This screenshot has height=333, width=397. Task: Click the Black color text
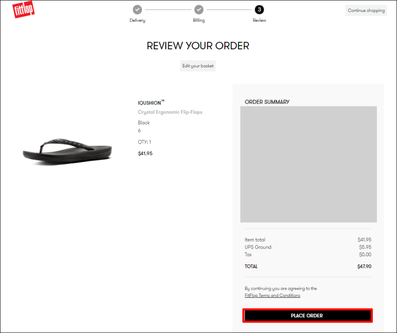click(144, 123)
